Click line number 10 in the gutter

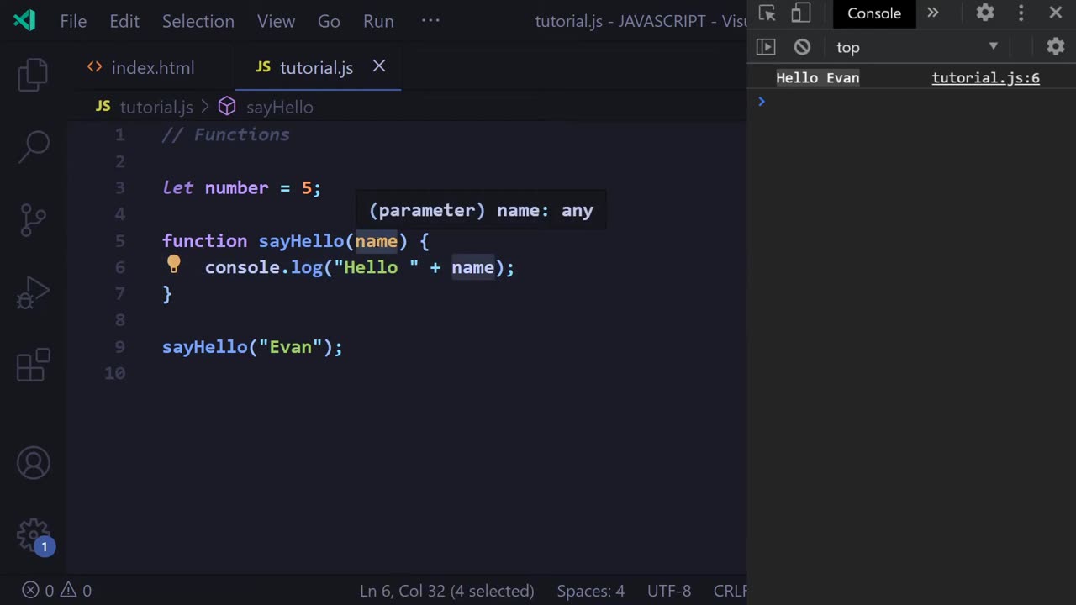[115, 373]
